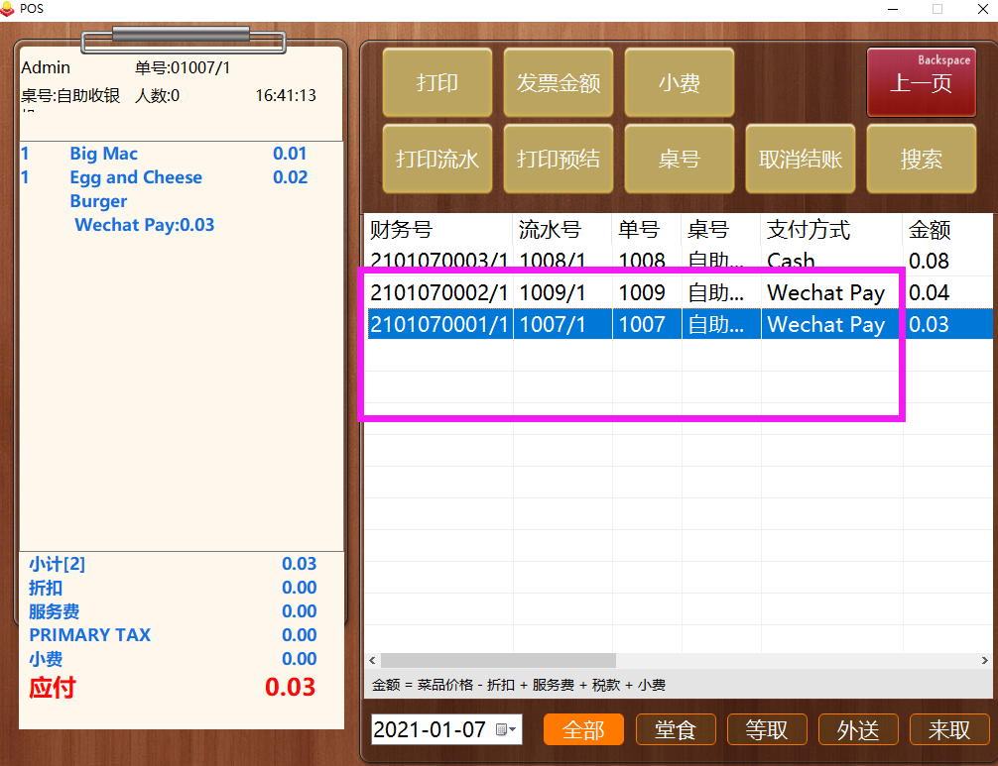Click the 单号:01007/1 order number text
Image resolution: width=998 pixels, height=766 pixels.
point(183,67)
